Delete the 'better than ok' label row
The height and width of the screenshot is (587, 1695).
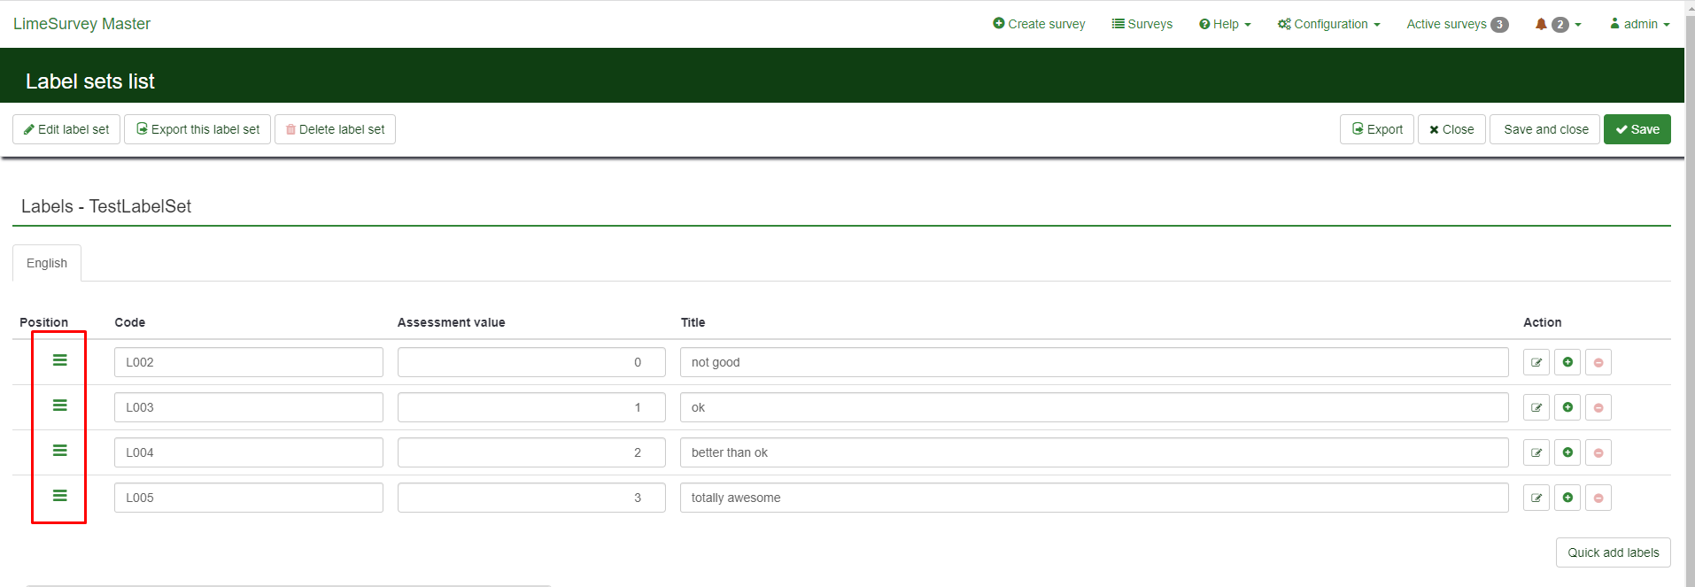pyautogui.click(x=1598, y=452)
